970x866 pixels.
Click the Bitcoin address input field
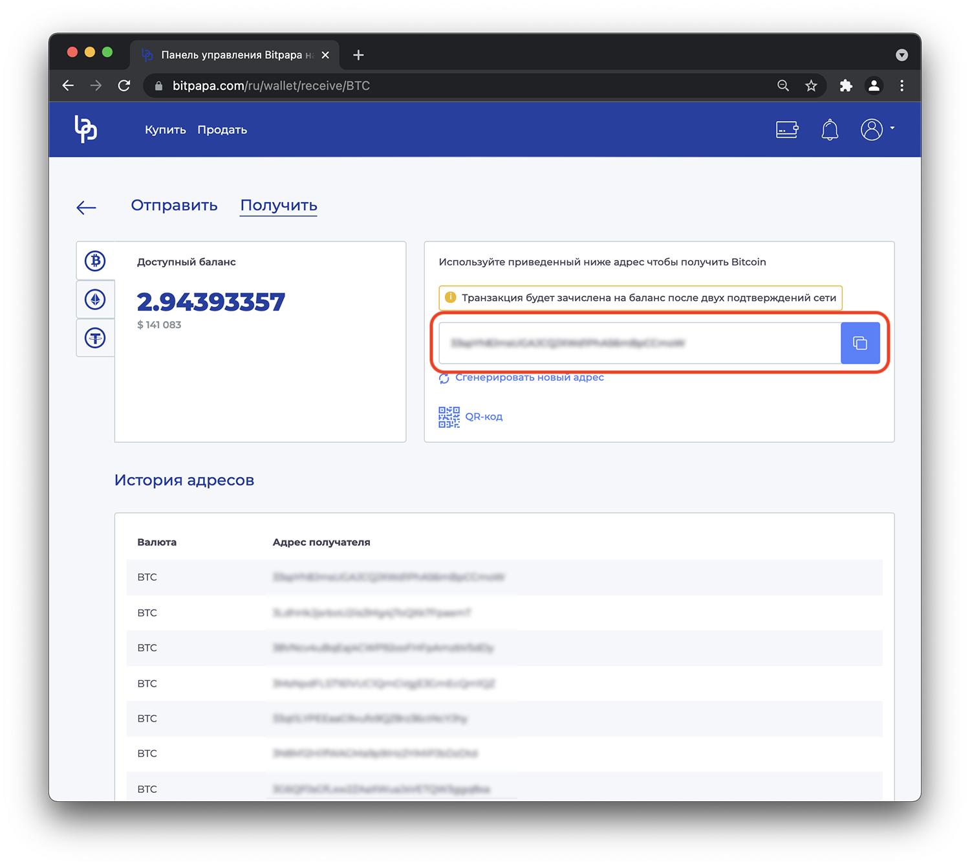[640, 343]
